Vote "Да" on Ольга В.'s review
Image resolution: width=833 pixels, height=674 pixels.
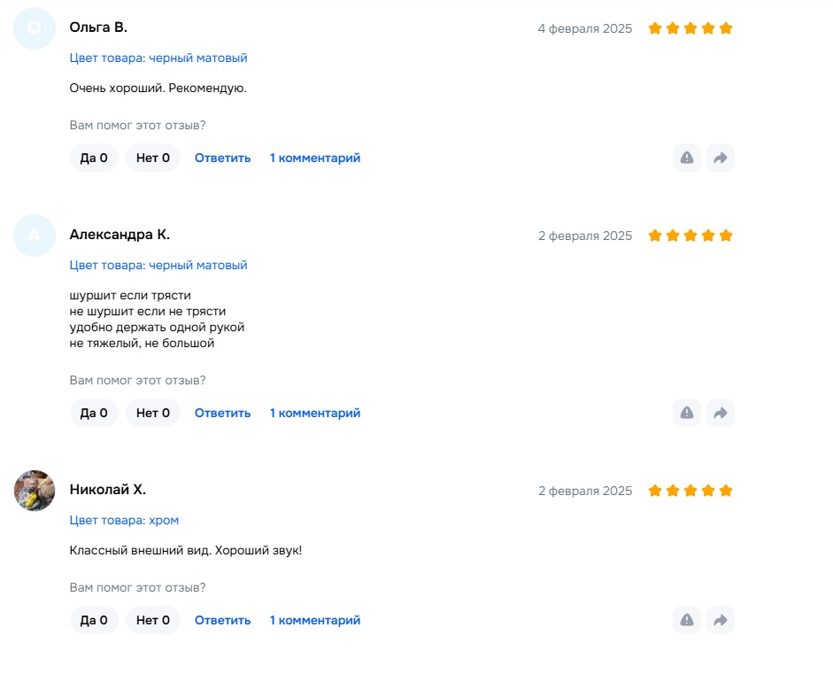[94, 158]
